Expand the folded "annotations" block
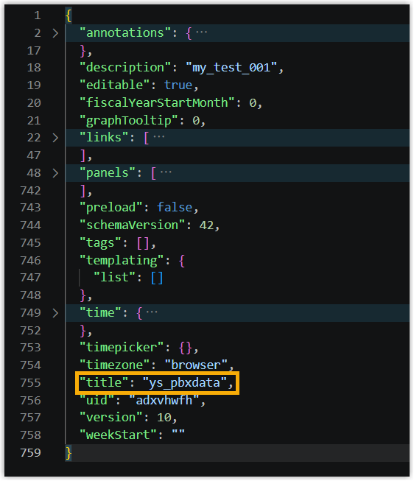This screenshot has width=414, height=481. click(55, 33)
